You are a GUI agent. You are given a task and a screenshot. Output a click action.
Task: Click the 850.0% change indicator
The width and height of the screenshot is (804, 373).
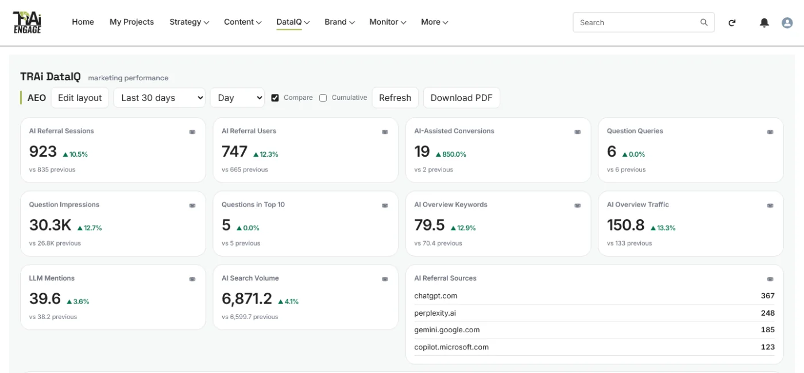coord(451,154)
